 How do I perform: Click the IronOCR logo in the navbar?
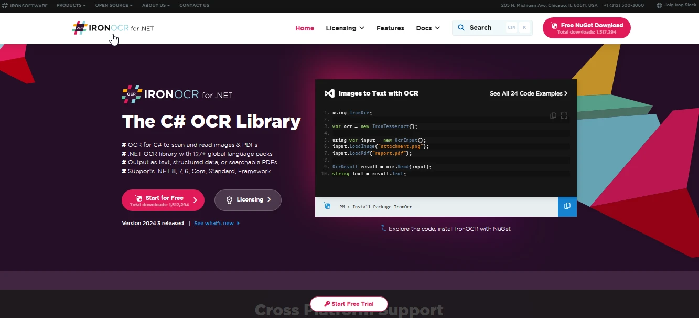point(113,28)
